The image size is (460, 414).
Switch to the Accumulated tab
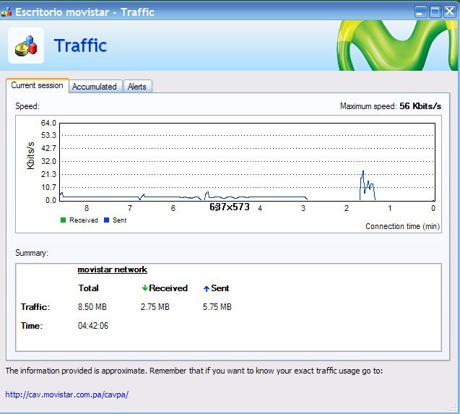coord(95,87)
